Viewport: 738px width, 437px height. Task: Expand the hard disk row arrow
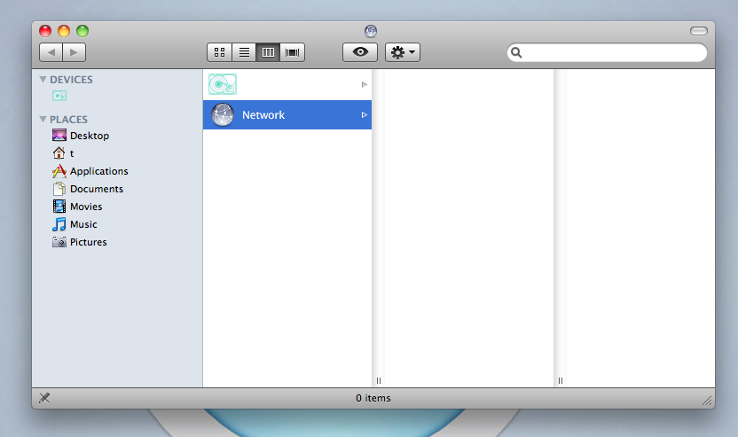[x=365, y=85]
